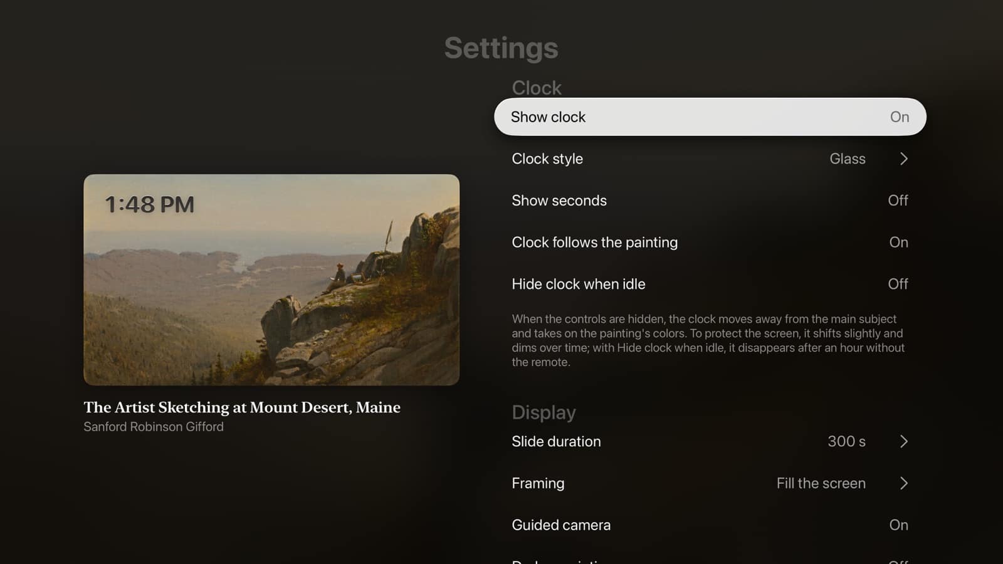
Task: Click the chevron arrow next to 300 s
Action: (x=903, y=442)
